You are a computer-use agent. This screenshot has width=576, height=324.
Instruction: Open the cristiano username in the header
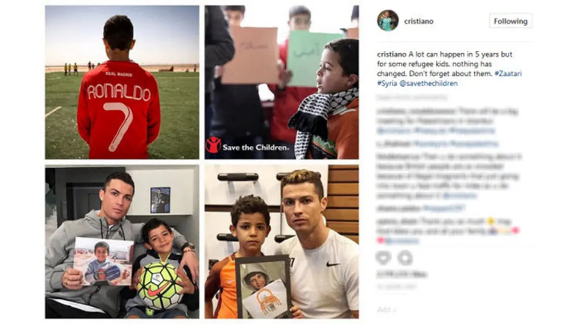(419, 21)
